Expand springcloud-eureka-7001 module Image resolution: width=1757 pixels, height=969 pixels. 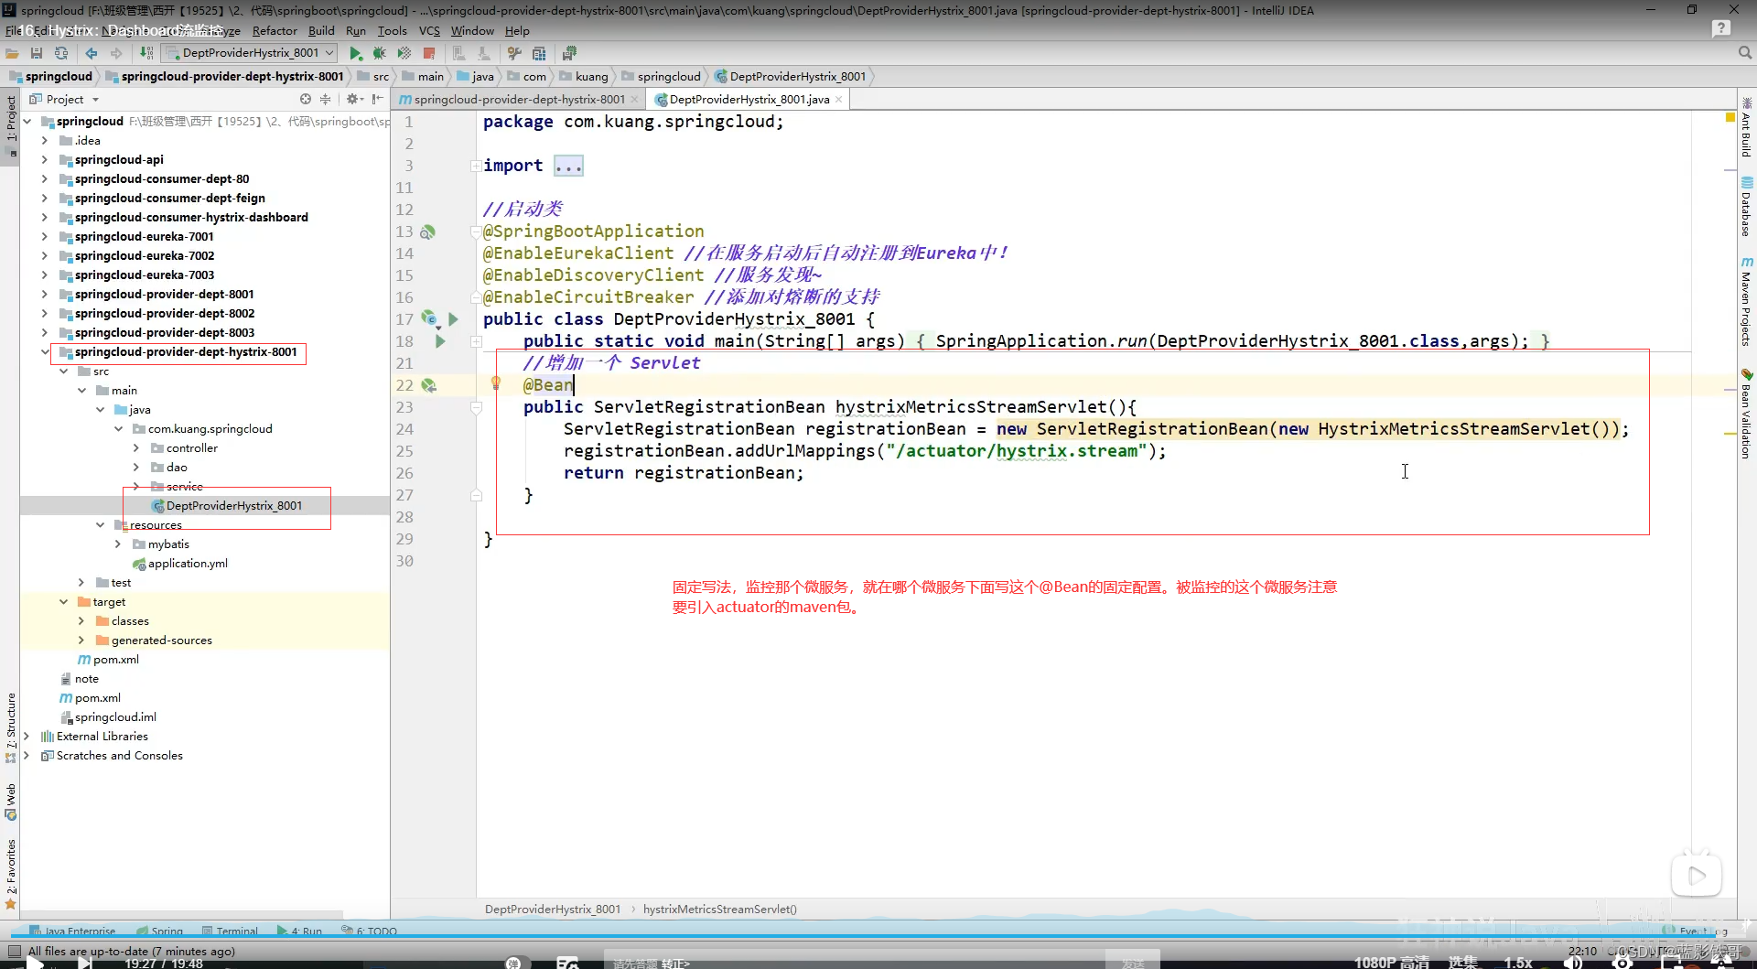(x=44, y=237)
